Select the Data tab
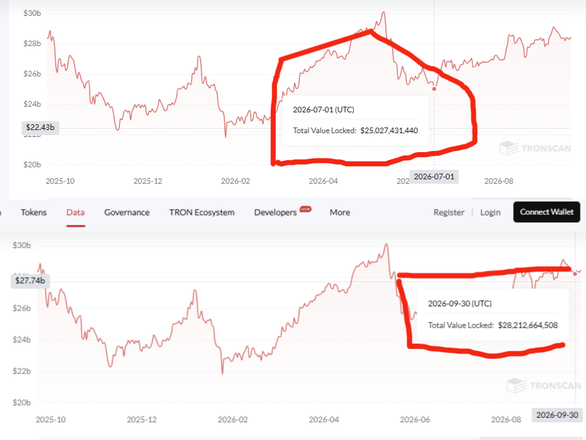The height and width of the screenshot is (440, 586). click(x=76, y=212)
